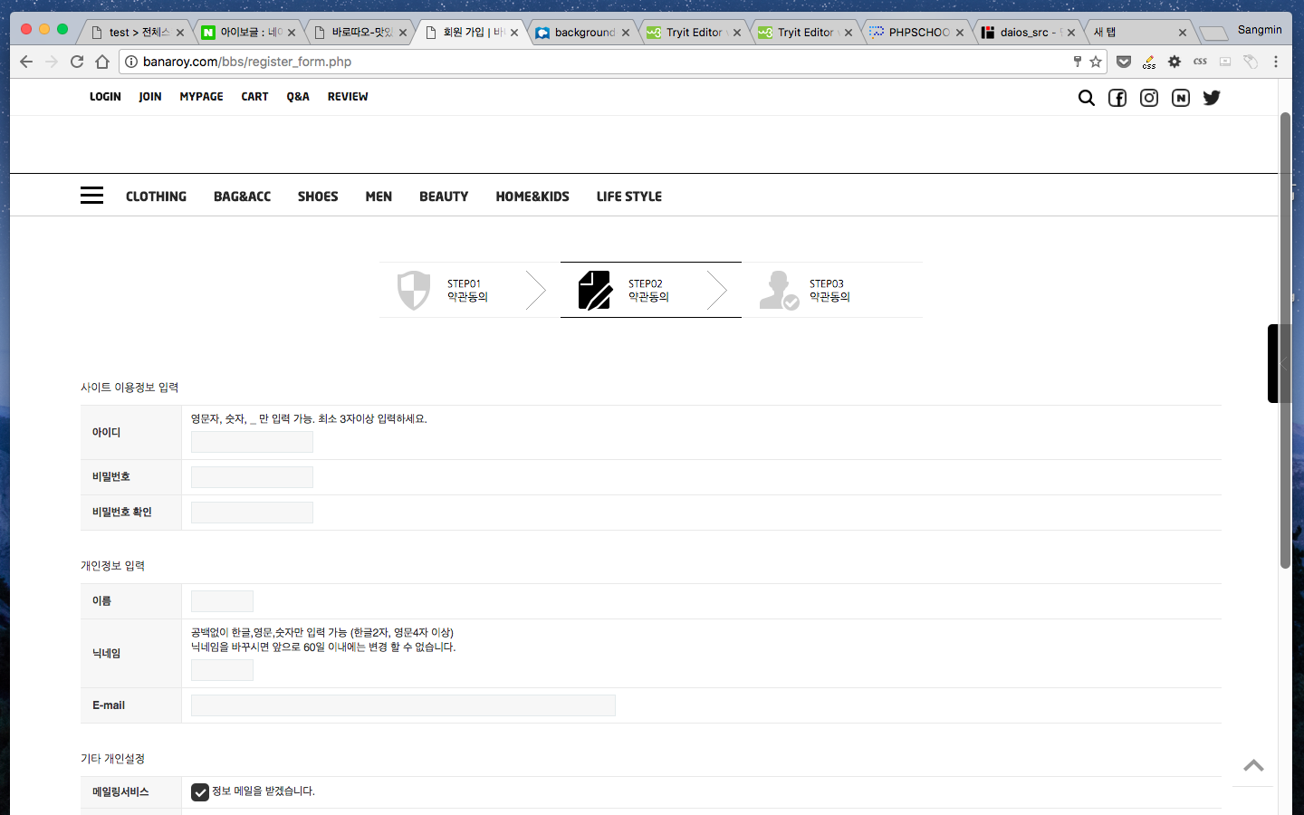Screen dimensions: 1304x815
Task: Visit the shop's Twitter page
Action: click(1212, 98)
